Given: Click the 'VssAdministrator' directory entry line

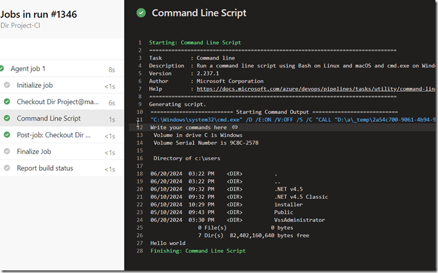Looking at the screenshot, I should (238, 220).
